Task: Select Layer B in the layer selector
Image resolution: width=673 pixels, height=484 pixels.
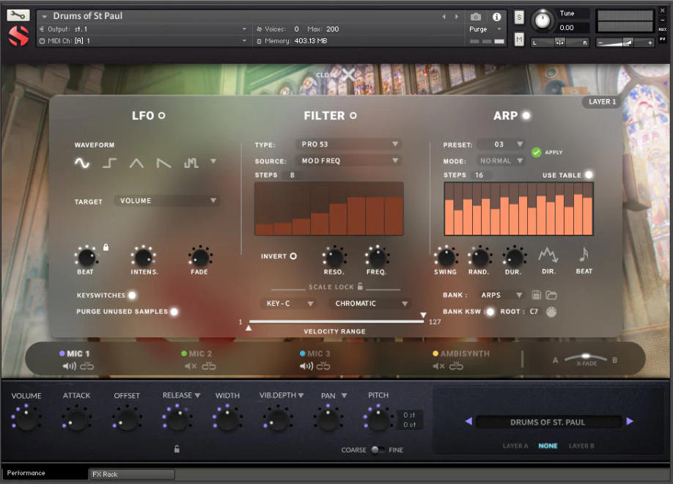Action: tap(581, 446)
